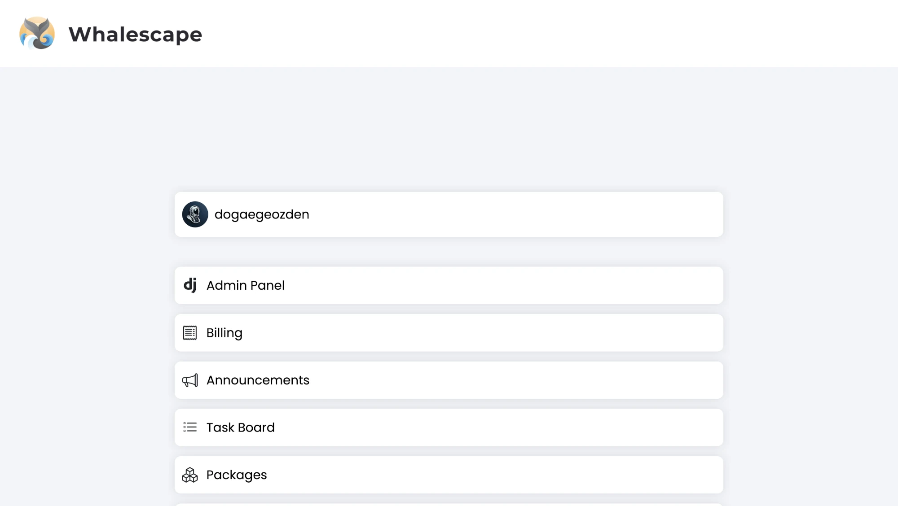Open the Admin Panel entry
This screenshot has height=506, width=898.
tap(449, 285)
